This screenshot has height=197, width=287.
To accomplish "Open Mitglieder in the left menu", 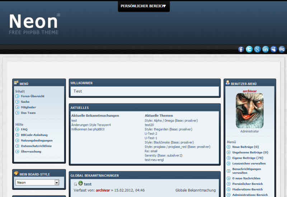I will pos(28,107).
